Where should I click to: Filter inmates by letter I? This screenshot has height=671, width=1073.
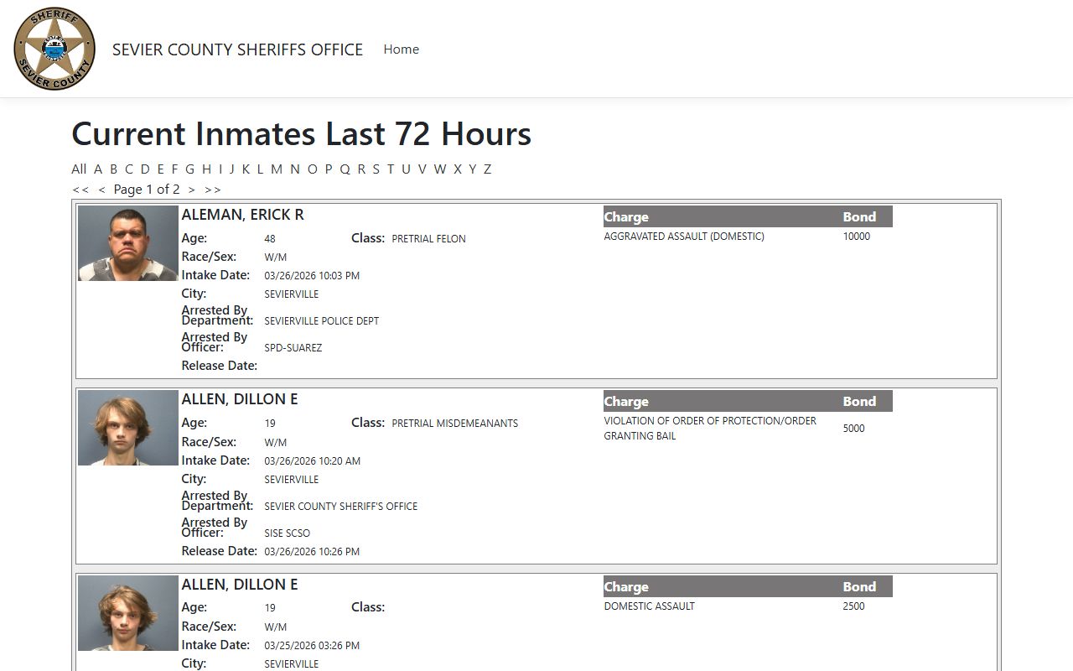click(220, 169)
